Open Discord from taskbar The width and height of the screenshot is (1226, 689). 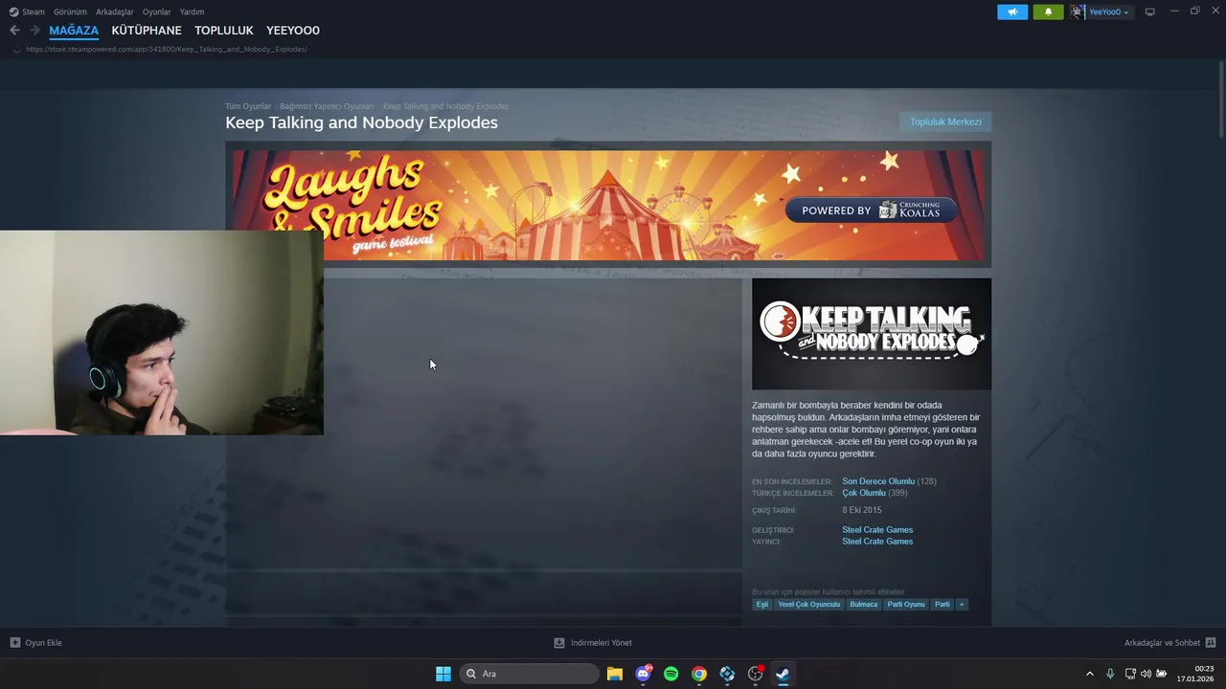point(643,674)
